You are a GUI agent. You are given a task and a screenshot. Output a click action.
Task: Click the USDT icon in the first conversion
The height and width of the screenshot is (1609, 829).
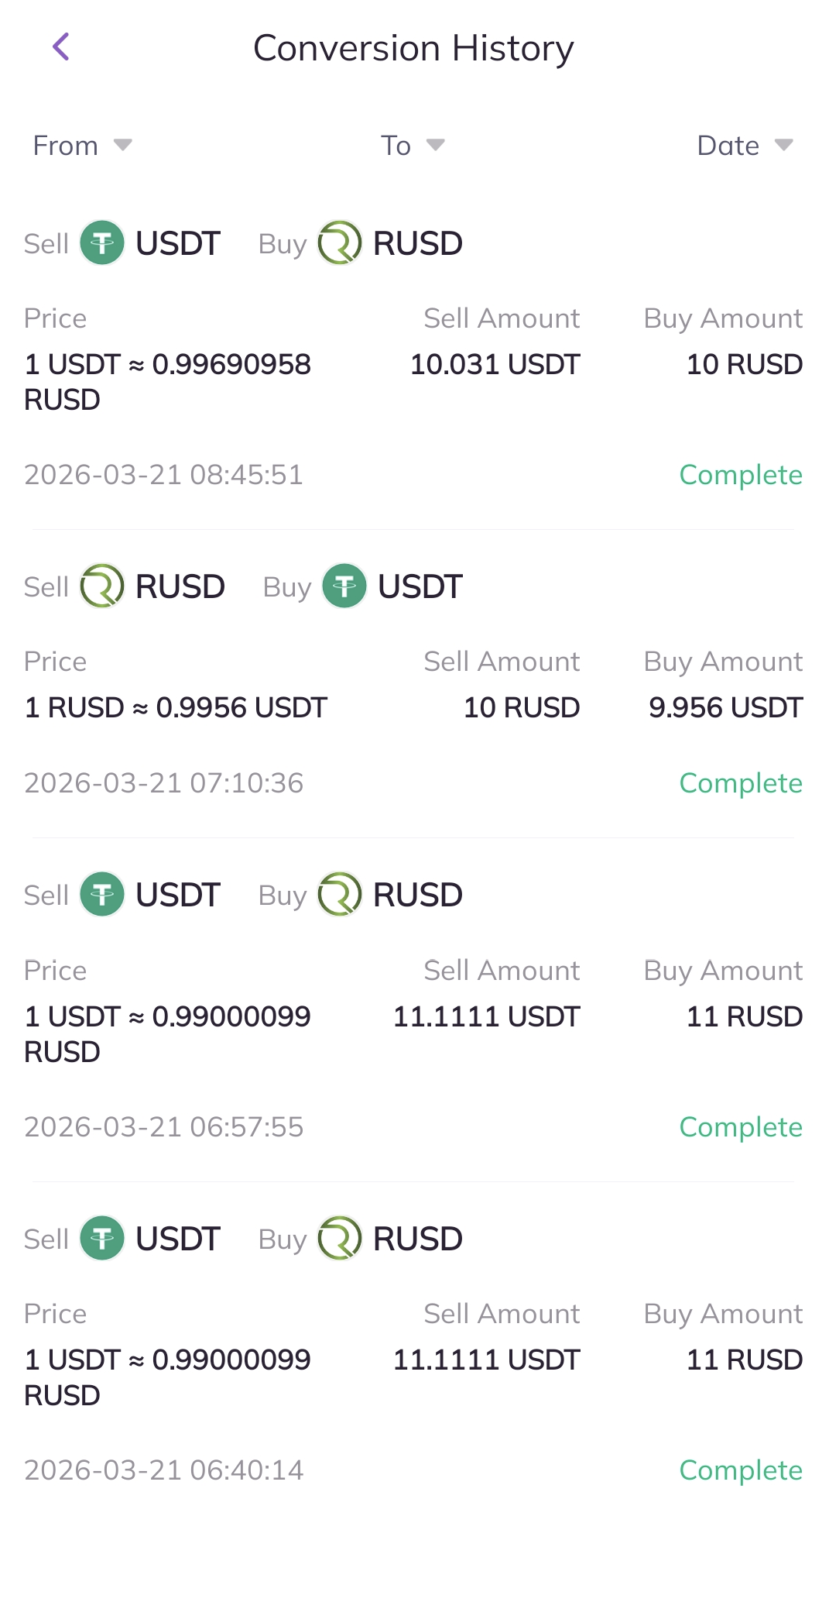[102, 243]
